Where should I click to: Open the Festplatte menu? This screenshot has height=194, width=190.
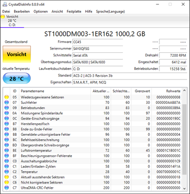tap(74, 12)
